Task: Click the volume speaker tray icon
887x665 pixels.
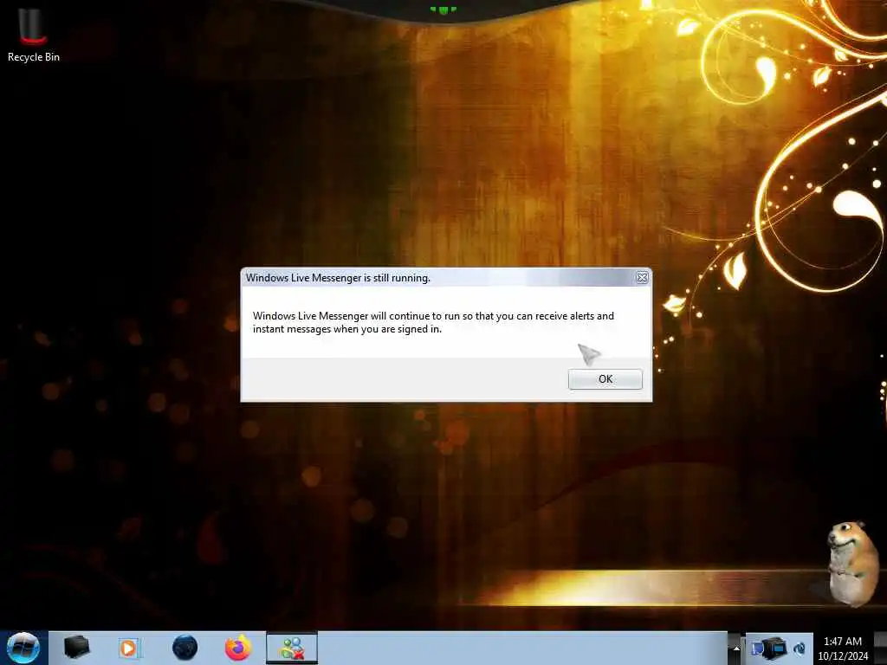Action: click(x=800, y=649)
